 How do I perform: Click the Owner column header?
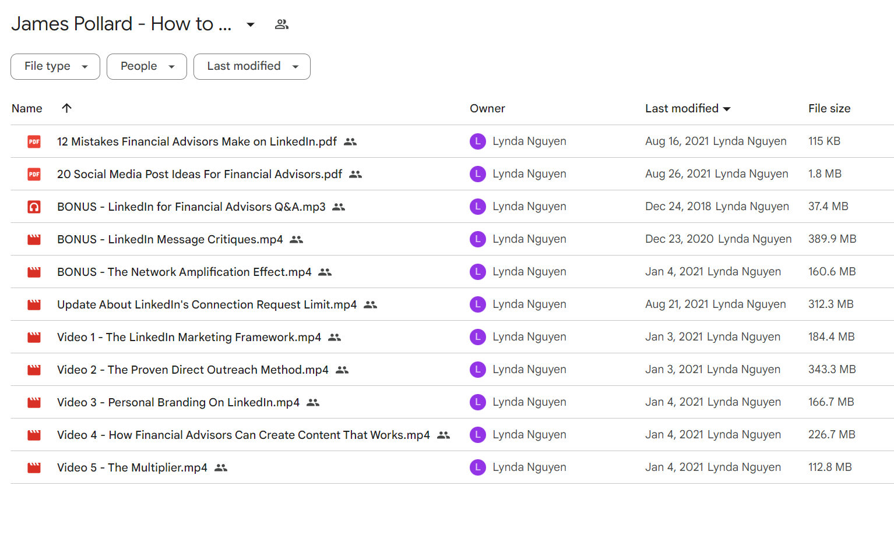coord(487,108)
